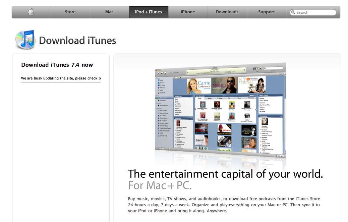Click the iTunes Store screenshot image
The height and width of the screenshot is (222, 348).
220,110
